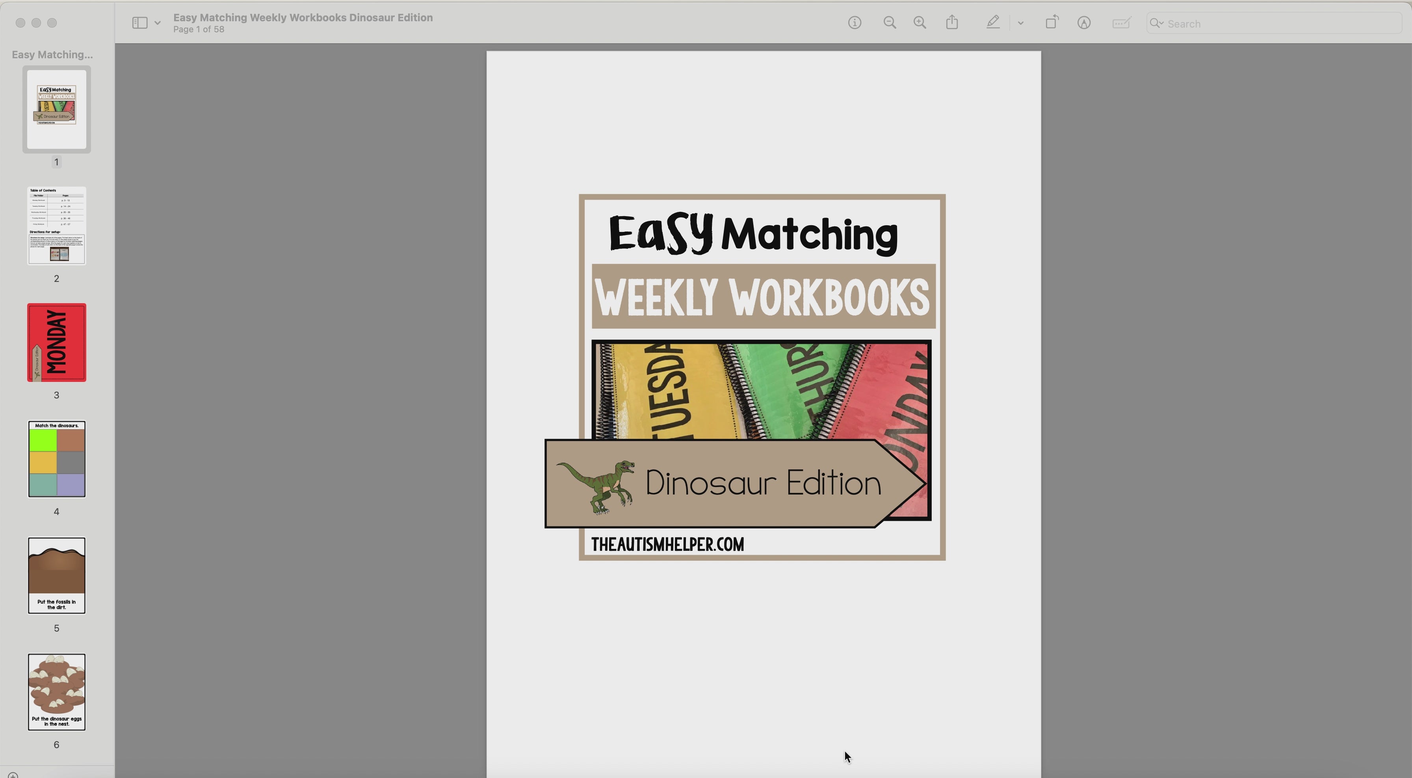The height and width of the screenshot is (778, 1412).
Task: Share the PDF document
Action: pyautogui.click(x=952, y=22)
